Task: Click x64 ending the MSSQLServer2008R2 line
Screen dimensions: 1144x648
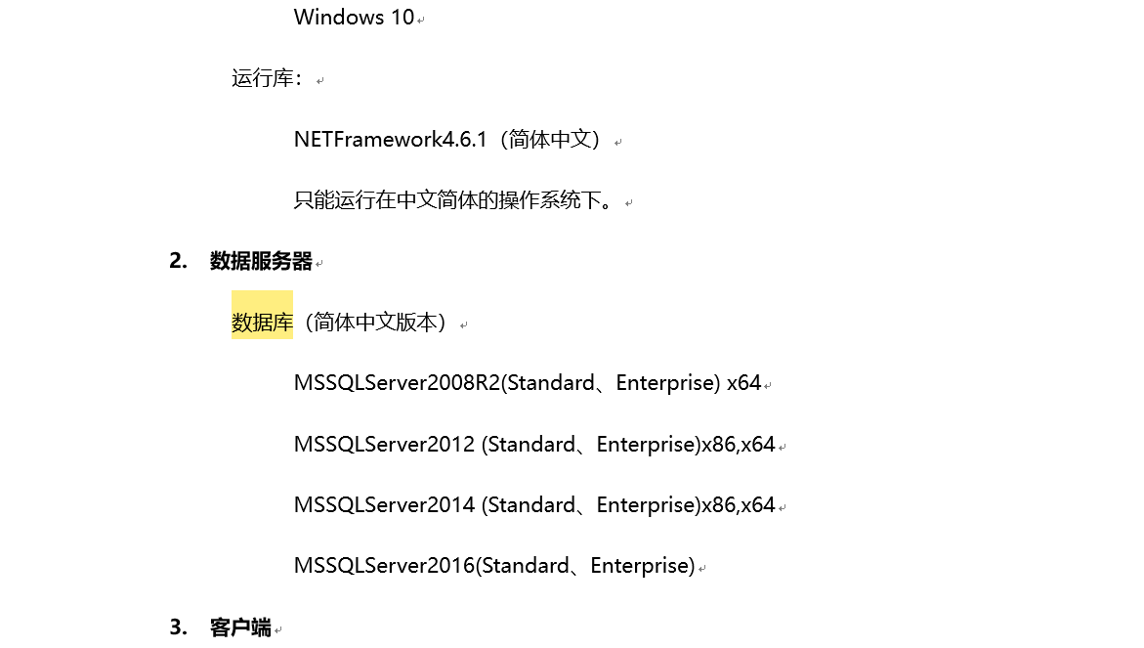Action: coord(743,383)
